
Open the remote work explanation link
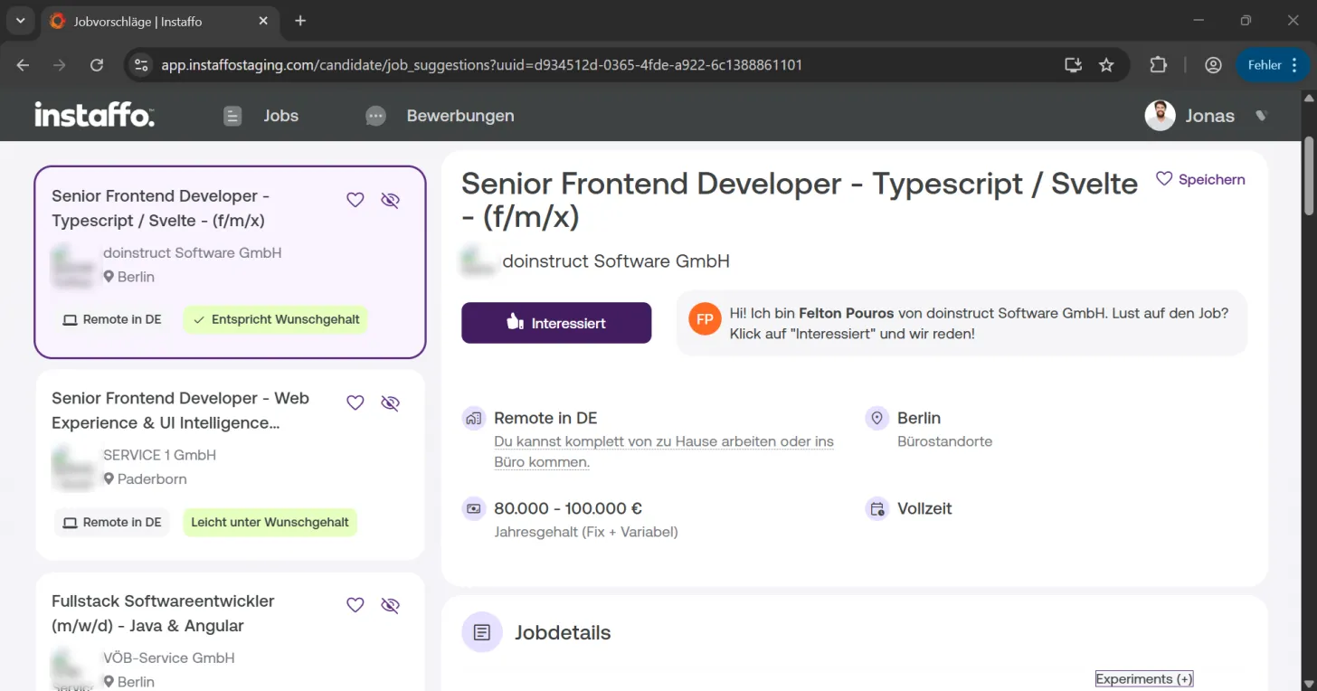point(664,451)
